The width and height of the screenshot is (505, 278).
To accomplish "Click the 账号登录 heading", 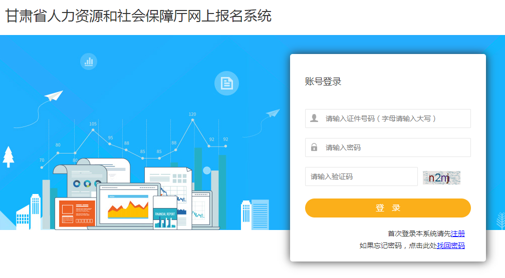I will click(323, 81).
